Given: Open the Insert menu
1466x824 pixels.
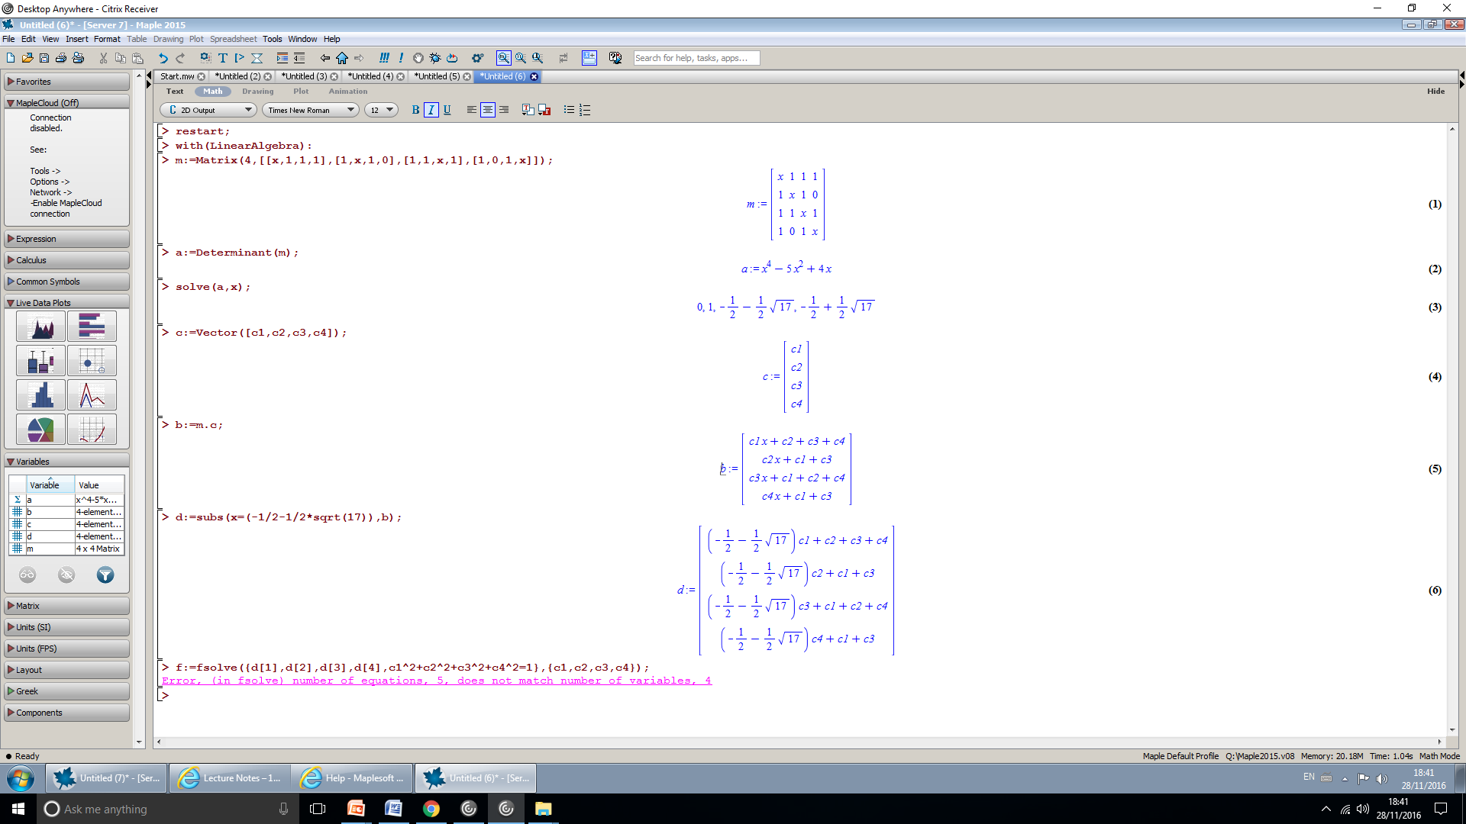Looking at the screenshot, I should [x=76, y=39].
